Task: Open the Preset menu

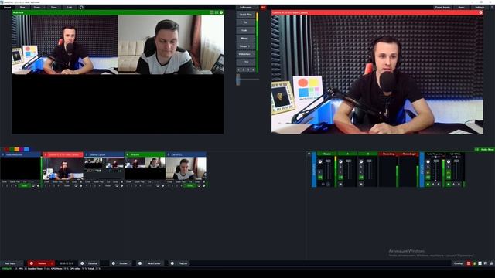Action: click(x=7, y=7)
